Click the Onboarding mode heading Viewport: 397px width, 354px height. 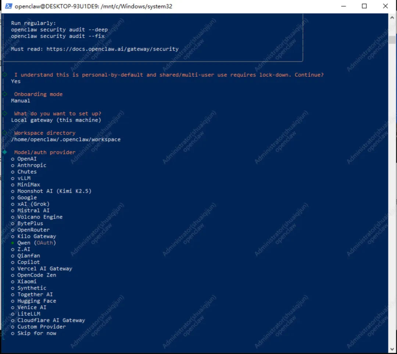(x=38, y=94)
